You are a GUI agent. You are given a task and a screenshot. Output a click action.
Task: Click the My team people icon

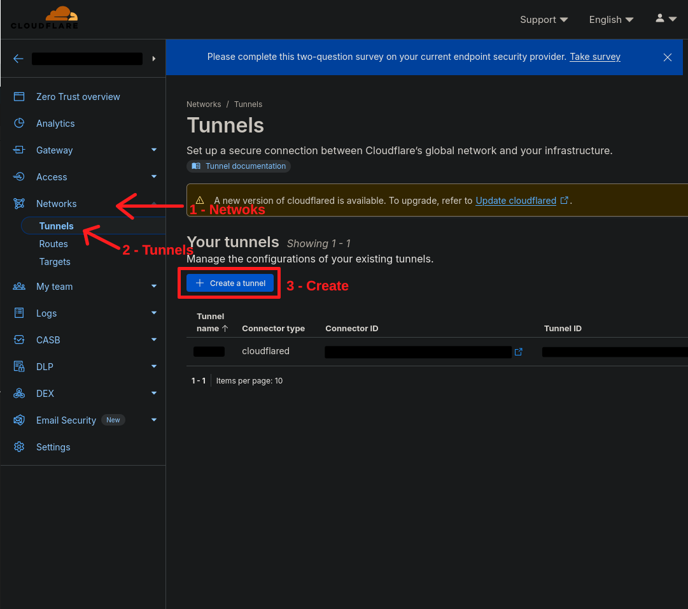tap(19, 287)
